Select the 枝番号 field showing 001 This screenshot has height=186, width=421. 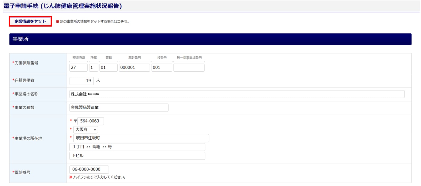tap(162, 67)
